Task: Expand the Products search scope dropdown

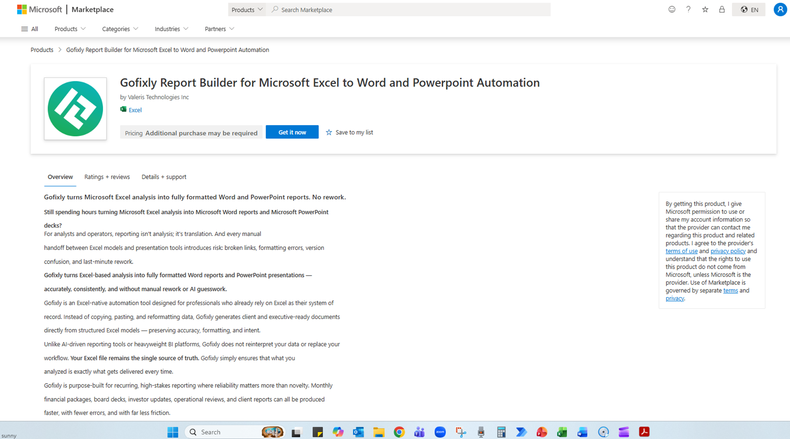Action: (x=247, y=10)
